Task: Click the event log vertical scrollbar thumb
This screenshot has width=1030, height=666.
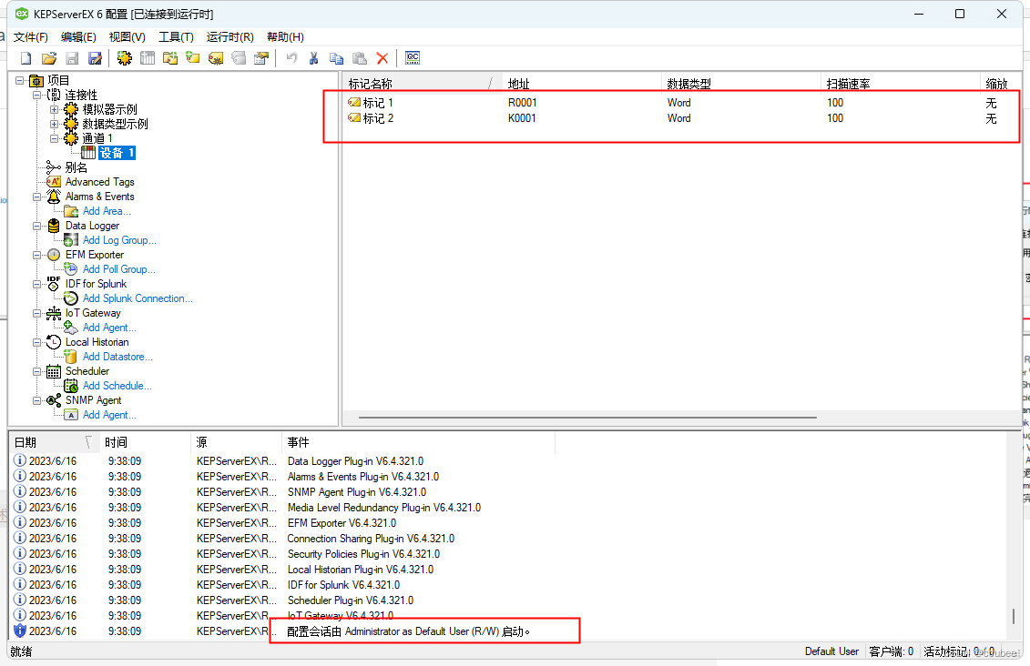Action: (1013, 616)
